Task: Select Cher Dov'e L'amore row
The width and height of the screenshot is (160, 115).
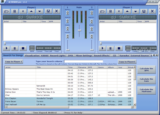Action: pos(69,95)
